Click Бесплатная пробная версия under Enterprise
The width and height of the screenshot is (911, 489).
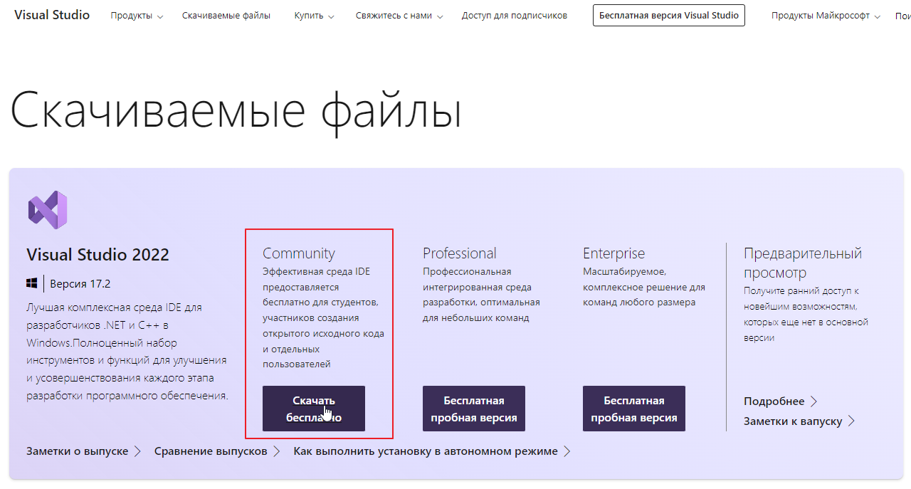(633, 409)
